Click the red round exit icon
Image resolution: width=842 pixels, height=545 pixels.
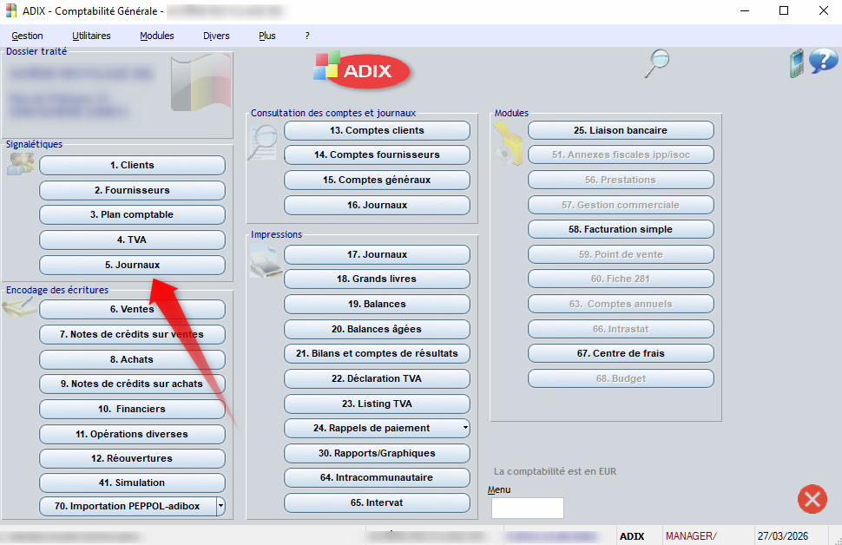coord(812,499)
